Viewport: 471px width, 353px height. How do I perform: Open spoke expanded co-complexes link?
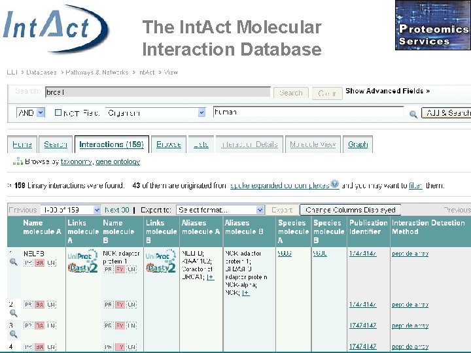click(280, 186)
